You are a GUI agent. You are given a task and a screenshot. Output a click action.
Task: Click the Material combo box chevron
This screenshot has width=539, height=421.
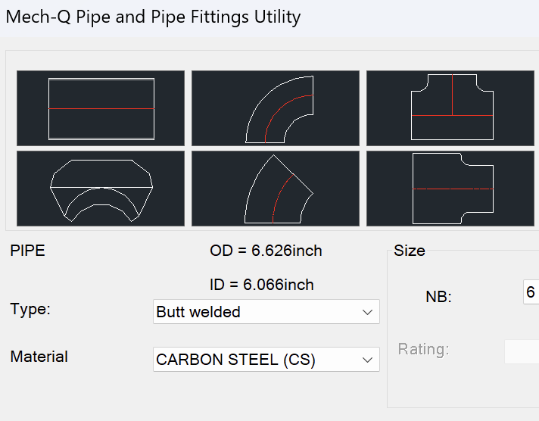point(368,360)
